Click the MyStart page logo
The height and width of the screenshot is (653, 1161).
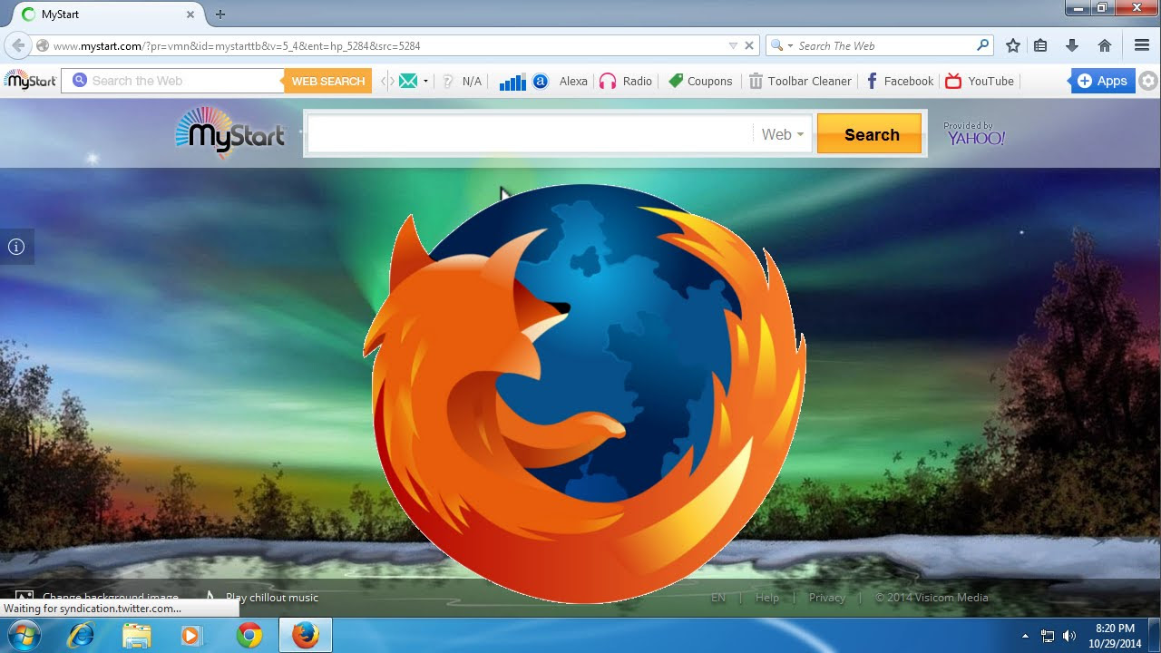(x=229, y=133)
